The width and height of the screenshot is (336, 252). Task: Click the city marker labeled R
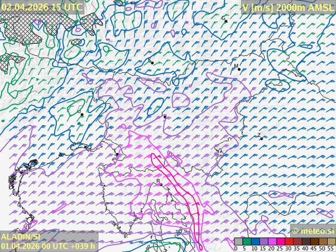click(x=161, y=184)
